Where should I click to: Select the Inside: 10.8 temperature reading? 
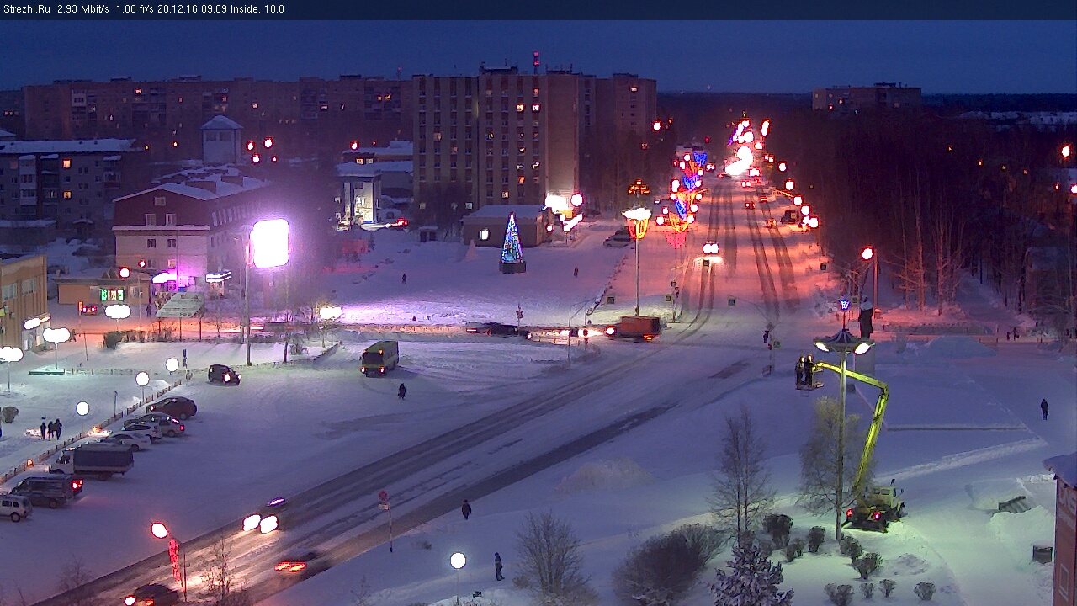(257, 9)
